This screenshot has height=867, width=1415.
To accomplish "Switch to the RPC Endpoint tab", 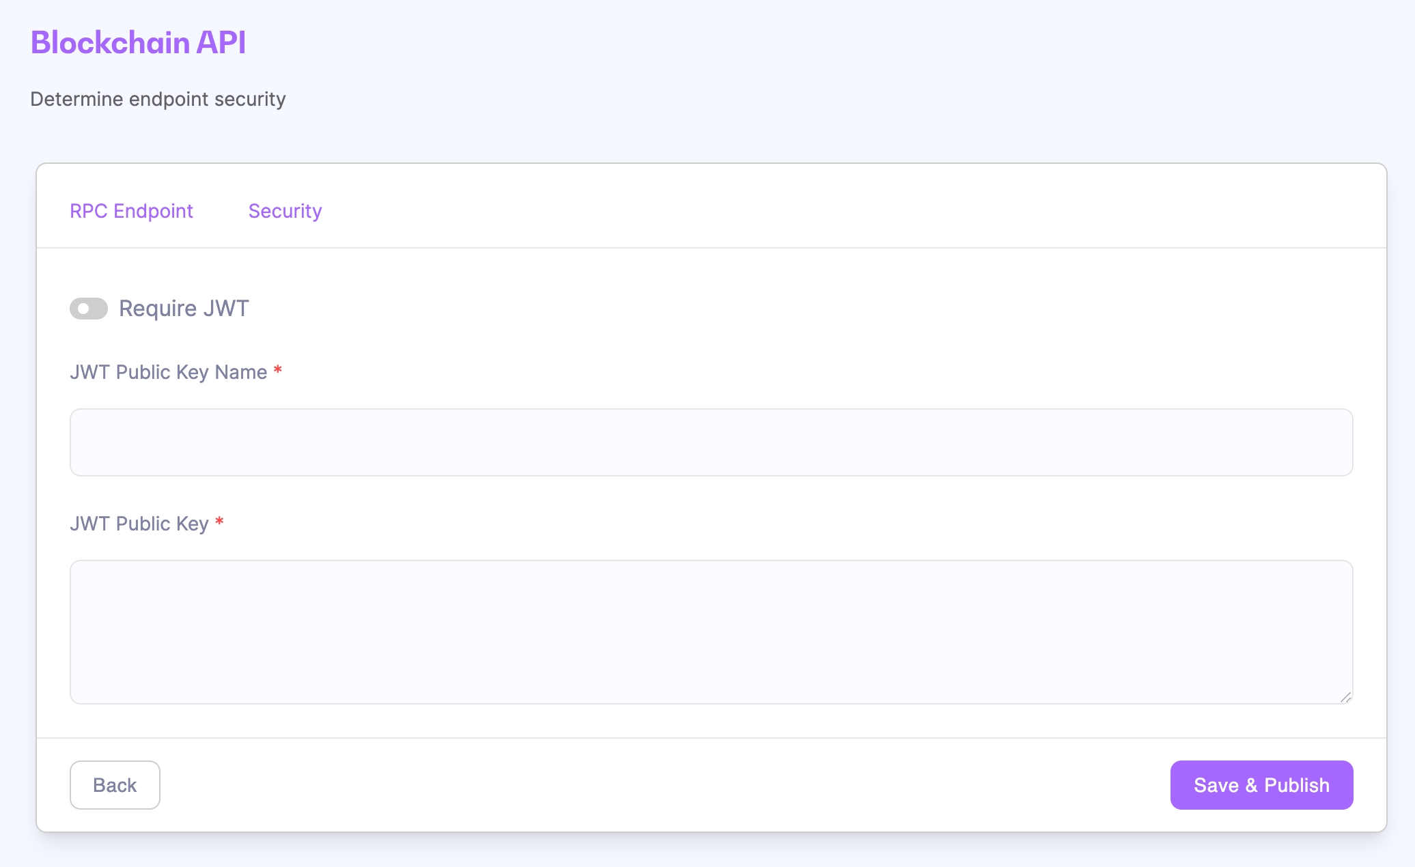I will pos(131,211).
